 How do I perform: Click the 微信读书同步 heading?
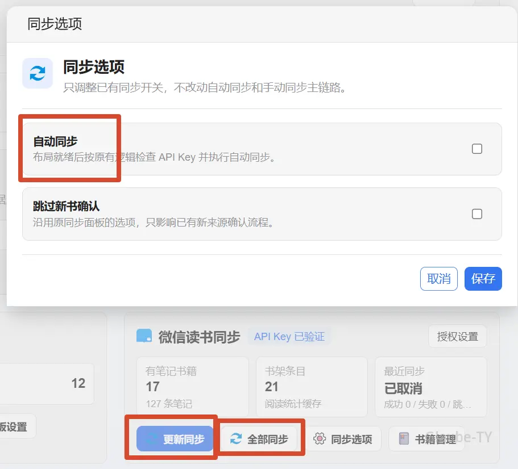coord(199,337)
